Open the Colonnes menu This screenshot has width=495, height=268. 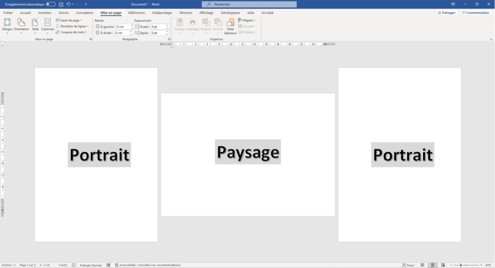pos(47,26)
